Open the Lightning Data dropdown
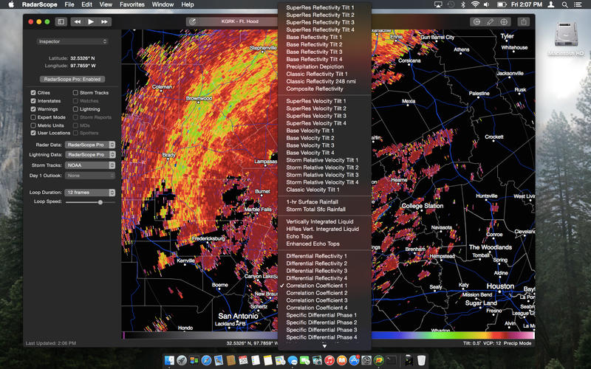 (x=90, y=155)
